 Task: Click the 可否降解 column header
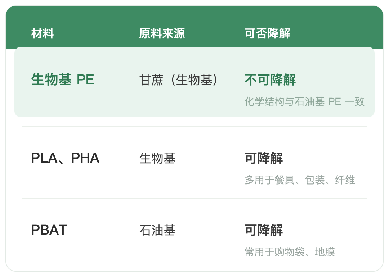267,33
